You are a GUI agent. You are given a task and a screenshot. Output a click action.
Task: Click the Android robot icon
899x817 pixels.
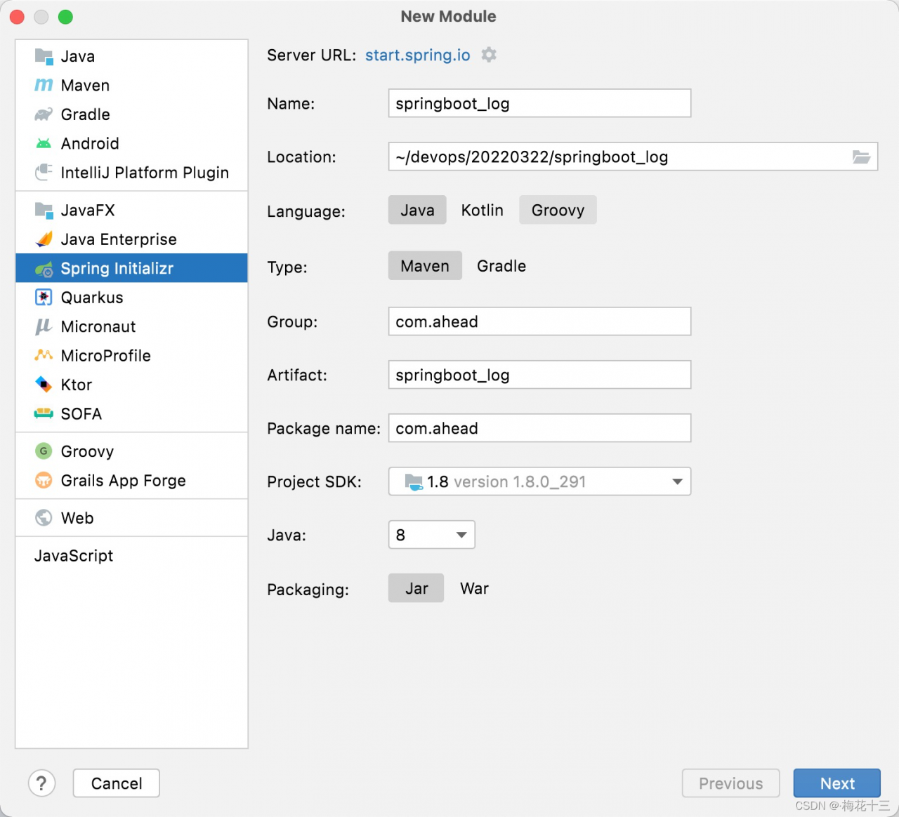(44, 143)
